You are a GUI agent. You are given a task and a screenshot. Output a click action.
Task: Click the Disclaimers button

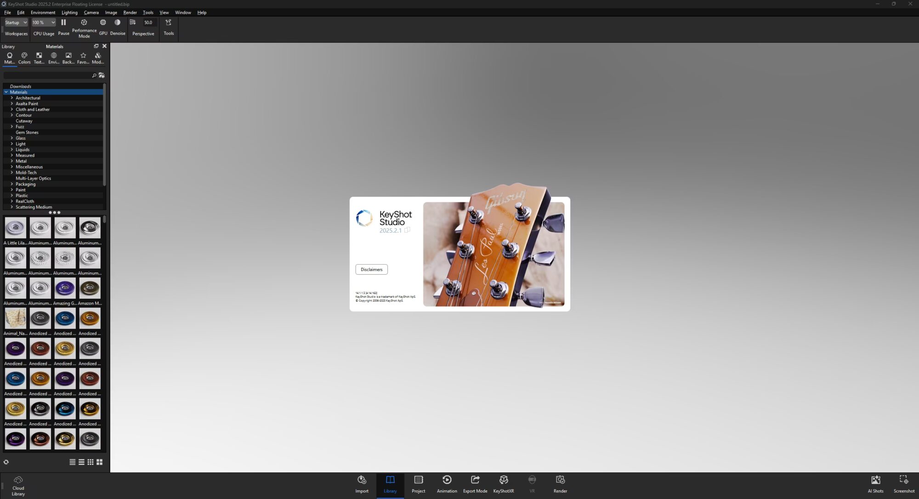[371, 269]
